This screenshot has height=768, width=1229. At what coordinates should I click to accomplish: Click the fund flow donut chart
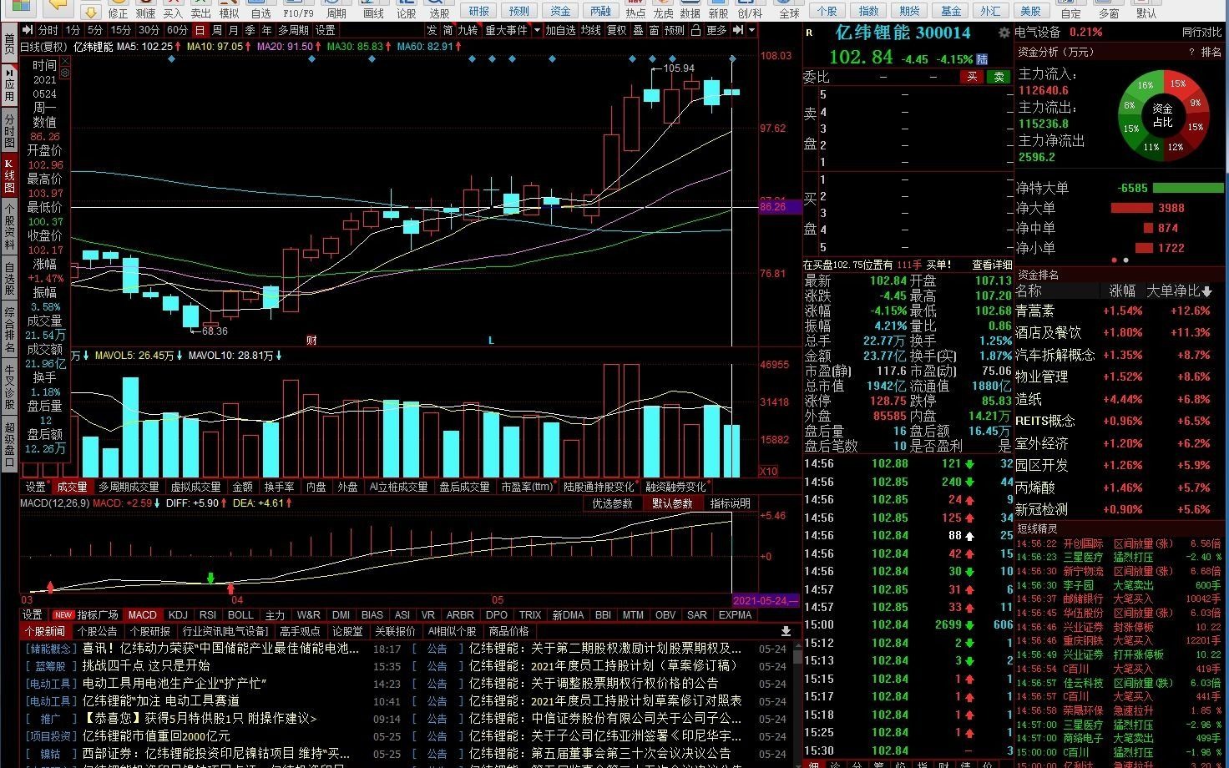pos(1163,114)
